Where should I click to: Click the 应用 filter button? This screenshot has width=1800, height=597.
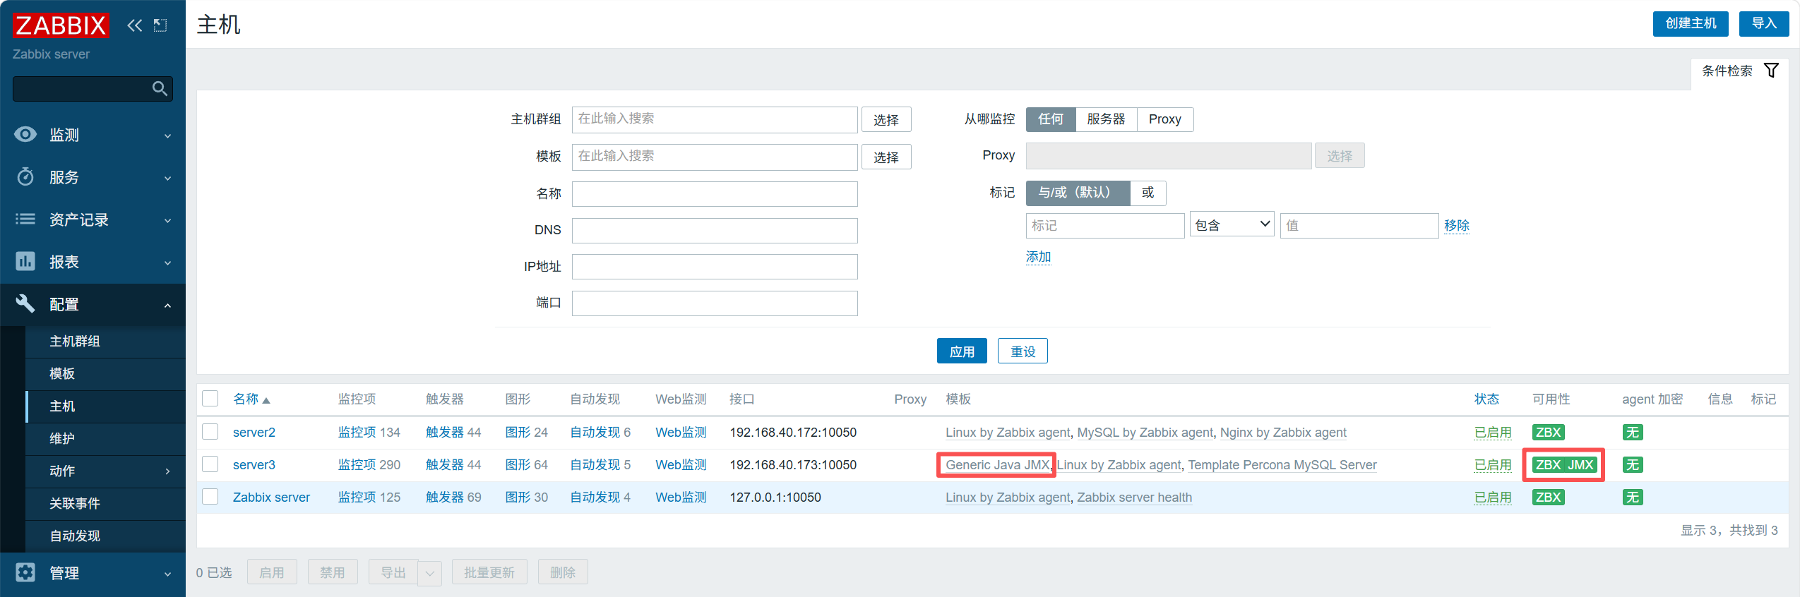962,351
